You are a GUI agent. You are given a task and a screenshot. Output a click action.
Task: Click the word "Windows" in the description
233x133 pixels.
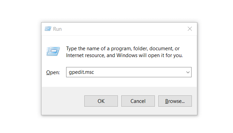pos(127,55)
